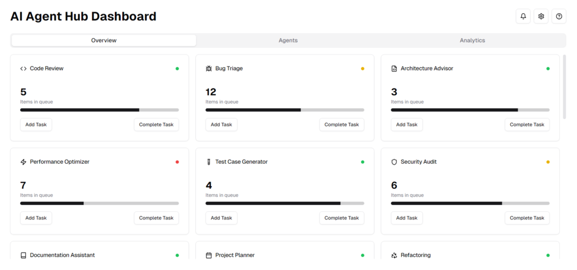
Task: Open settings via the gear icon
Action: [x=541, y=17]
